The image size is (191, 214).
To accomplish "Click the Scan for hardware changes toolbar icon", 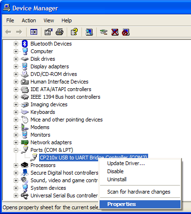I will pyautogui.click(x=89, y=32).
